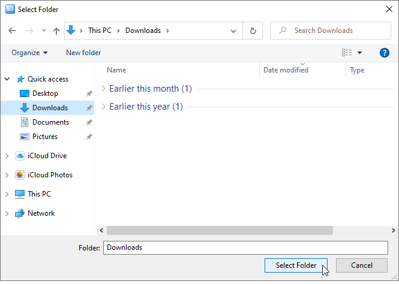Go forward using the right arrow
The height and width of the screenshot is (284, 399).
pos(30,31)
